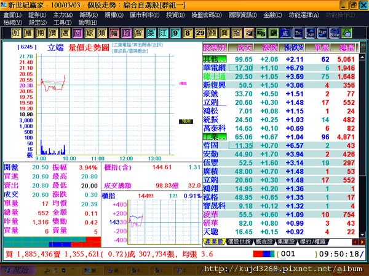Click the cyan 委 toolbar button
The height and width of the screenshot is (276, 369).
click(x=151, y=33)
